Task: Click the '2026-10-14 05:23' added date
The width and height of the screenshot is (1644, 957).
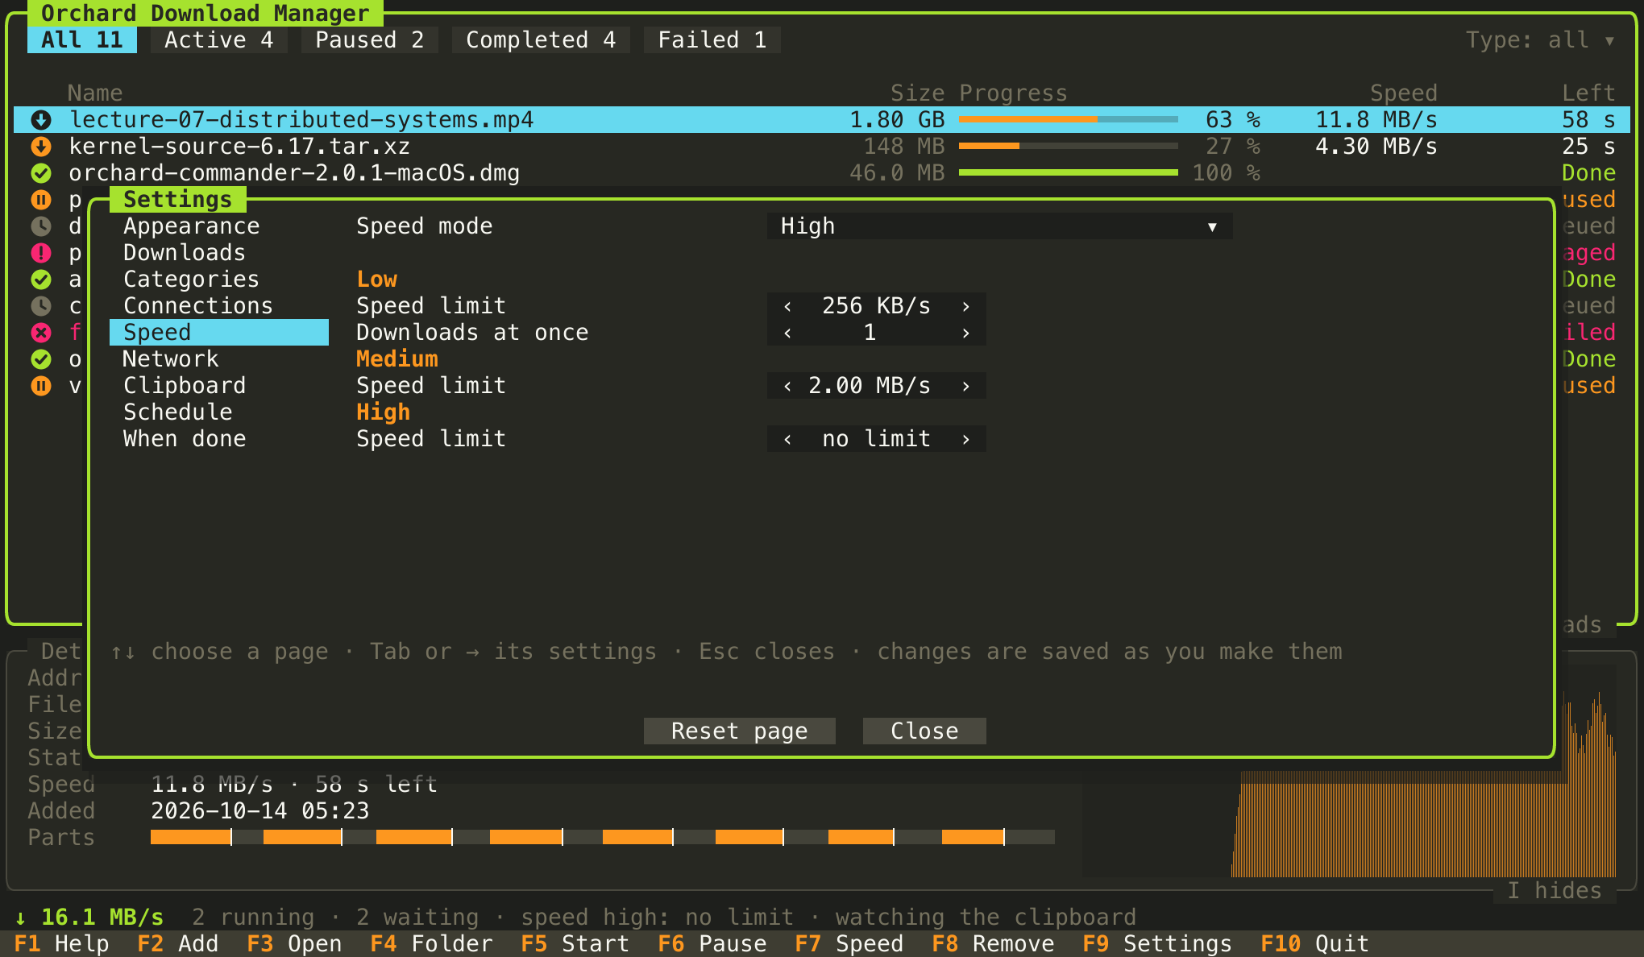Action: (x=260, y=811)
